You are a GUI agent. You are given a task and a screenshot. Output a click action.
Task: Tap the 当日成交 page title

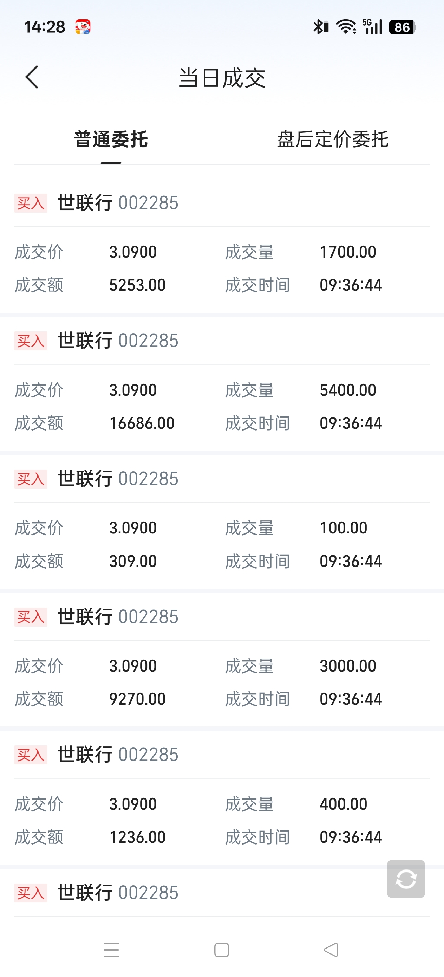tap(222, 78)
